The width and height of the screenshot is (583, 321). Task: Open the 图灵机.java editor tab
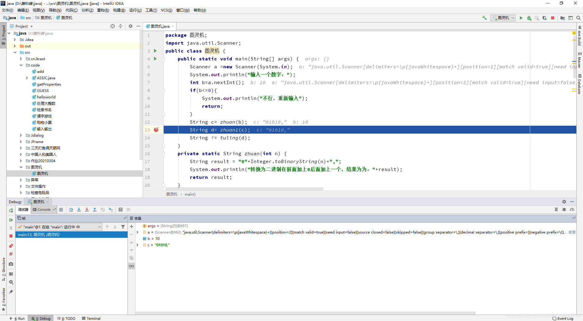[x=160, y=26]
